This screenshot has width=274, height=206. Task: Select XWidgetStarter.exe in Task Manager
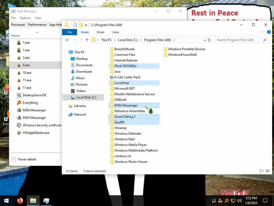coord(36,133)
